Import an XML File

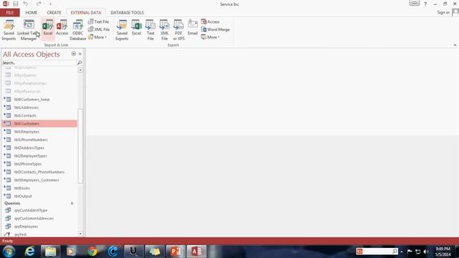tap(99, 29)
